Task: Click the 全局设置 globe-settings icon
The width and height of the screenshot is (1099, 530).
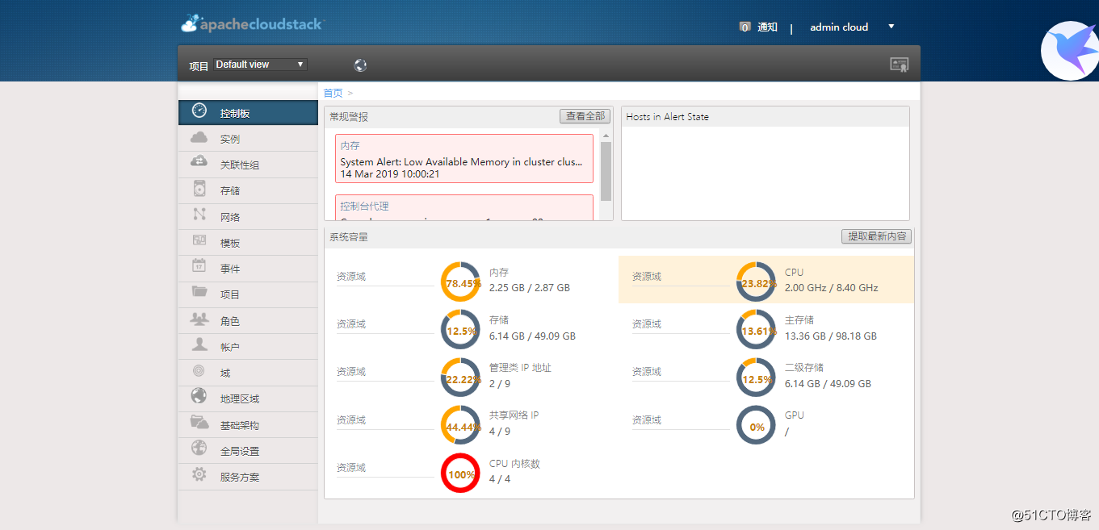Action: [x=199, y=449]
